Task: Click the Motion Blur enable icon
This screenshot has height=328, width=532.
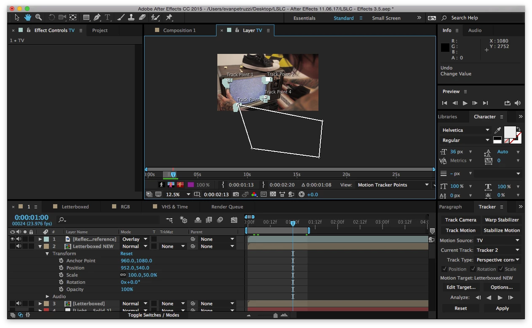Action: (x=220, y=220)
